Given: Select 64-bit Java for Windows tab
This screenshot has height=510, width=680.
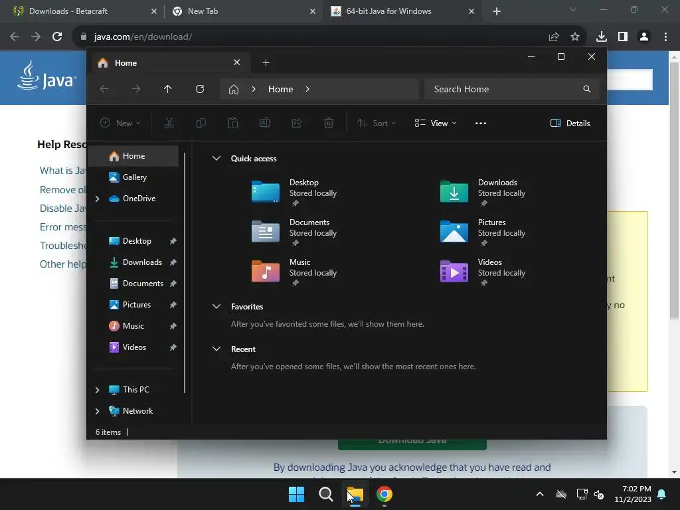Looking at the screenshot, I should [x=402, y=11].
